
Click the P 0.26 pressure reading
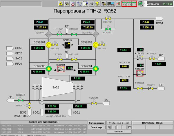[x=78, y=78]
